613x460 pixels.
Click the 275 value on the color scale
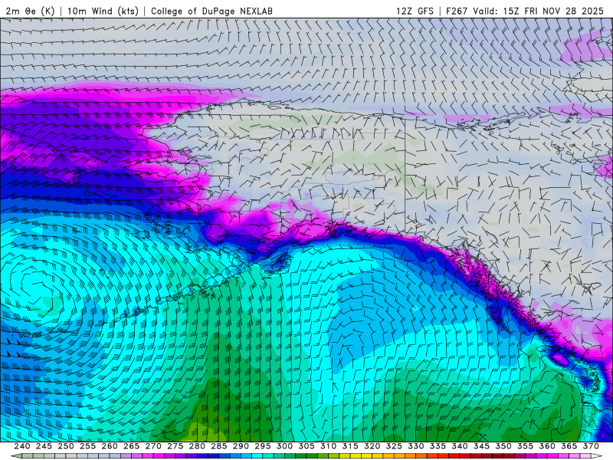click(x=175, y=446)
